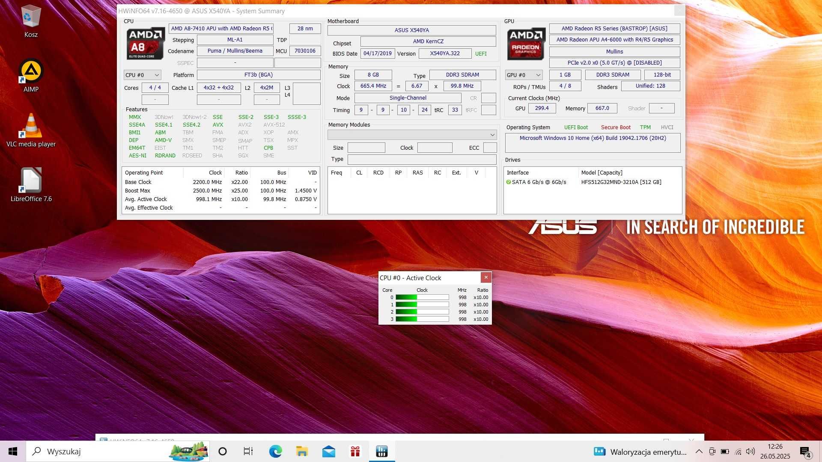Viewport: 822px width, 462px height.
Task: Click the Meet Now tray icon
Action: (x=712, y=451)
